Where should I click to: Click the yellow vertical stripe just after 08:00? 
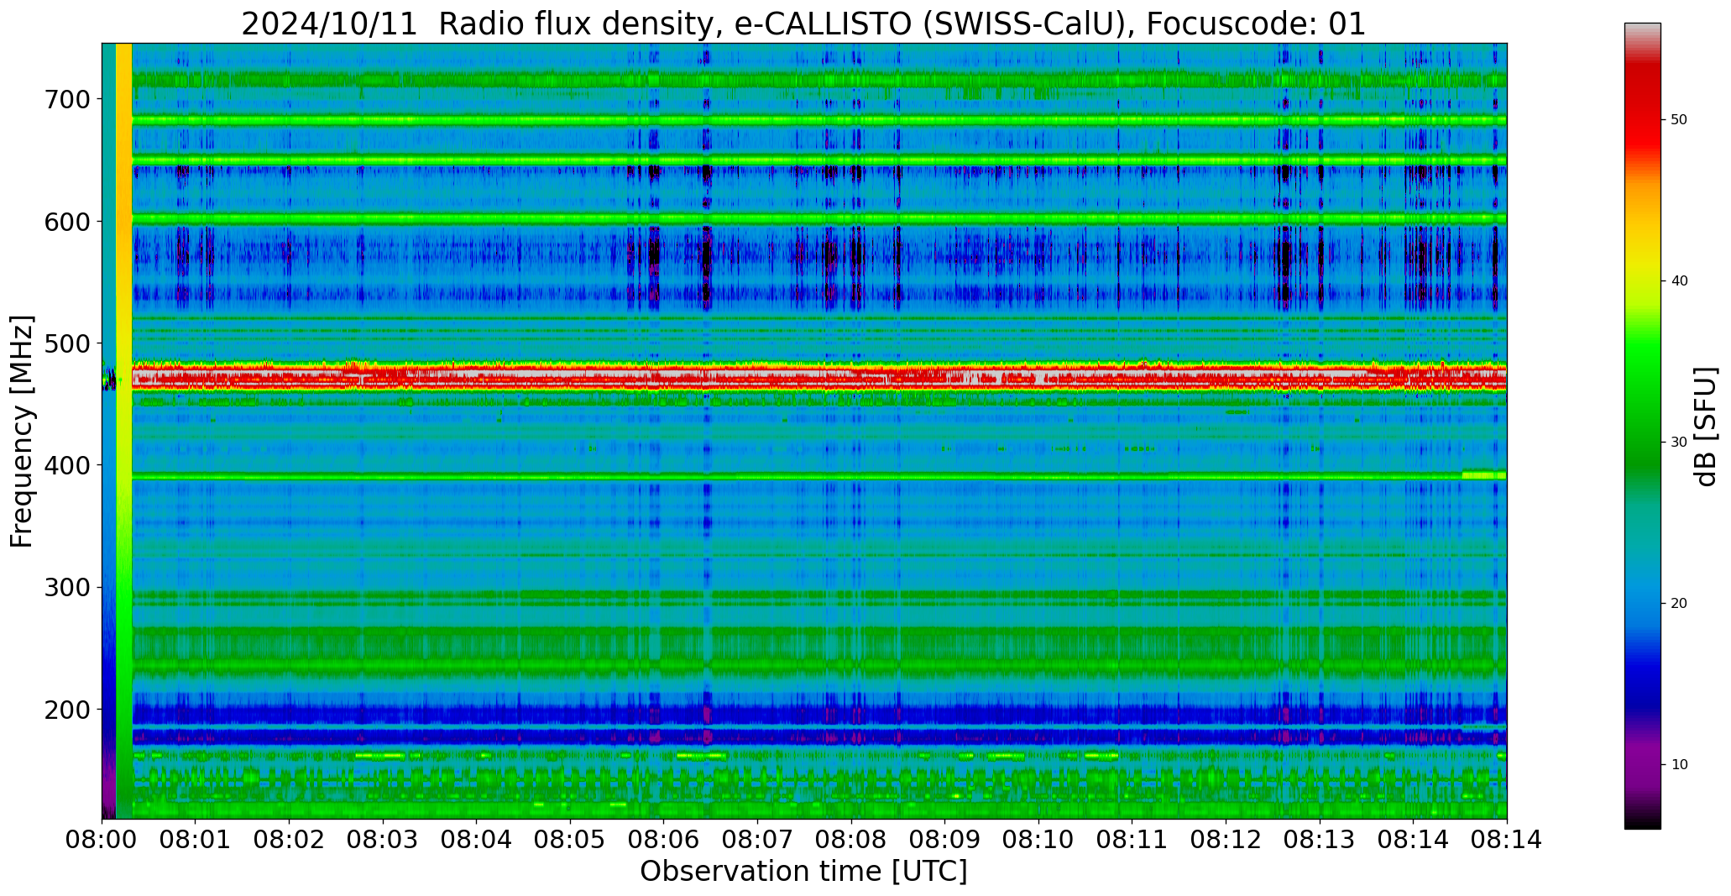(123, 431)
